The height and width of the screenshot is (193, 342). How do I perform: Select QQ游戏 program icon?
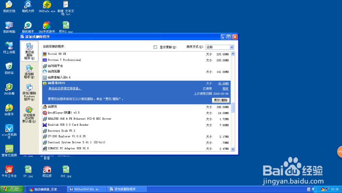(45, 107)
